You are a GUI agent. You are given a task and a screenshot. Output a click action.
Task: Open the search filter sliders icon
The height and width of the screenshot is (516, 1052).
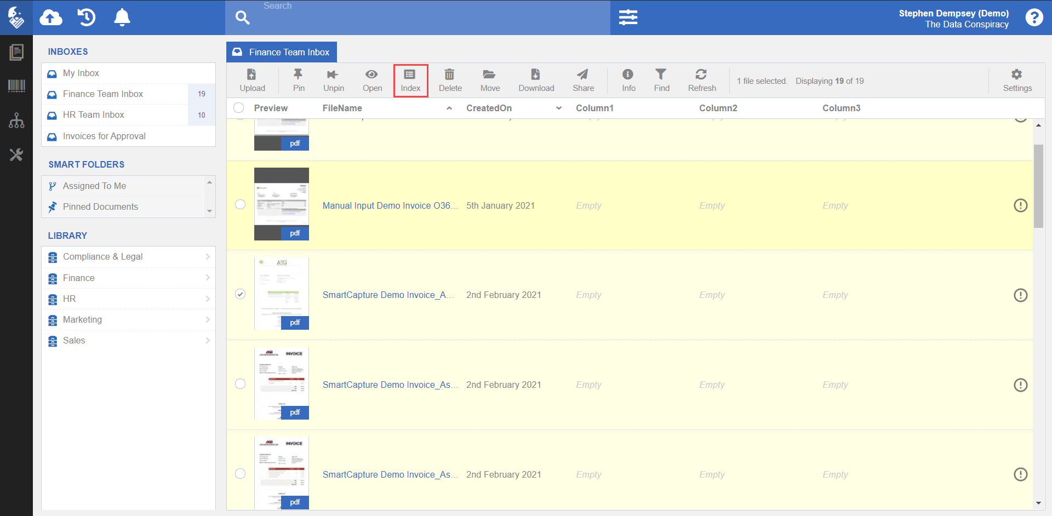(628, 18)
